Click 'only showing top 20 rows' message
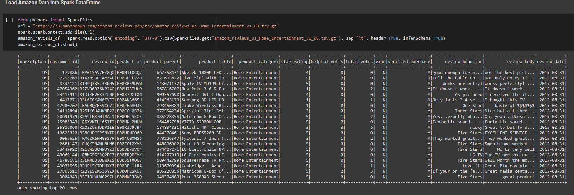The height and width of the screenshot is (195, 574). click(47, 188)
